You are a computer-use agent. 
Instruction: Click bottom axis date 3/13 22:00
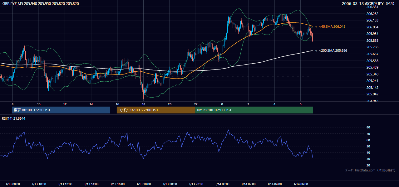pos(196,184)
